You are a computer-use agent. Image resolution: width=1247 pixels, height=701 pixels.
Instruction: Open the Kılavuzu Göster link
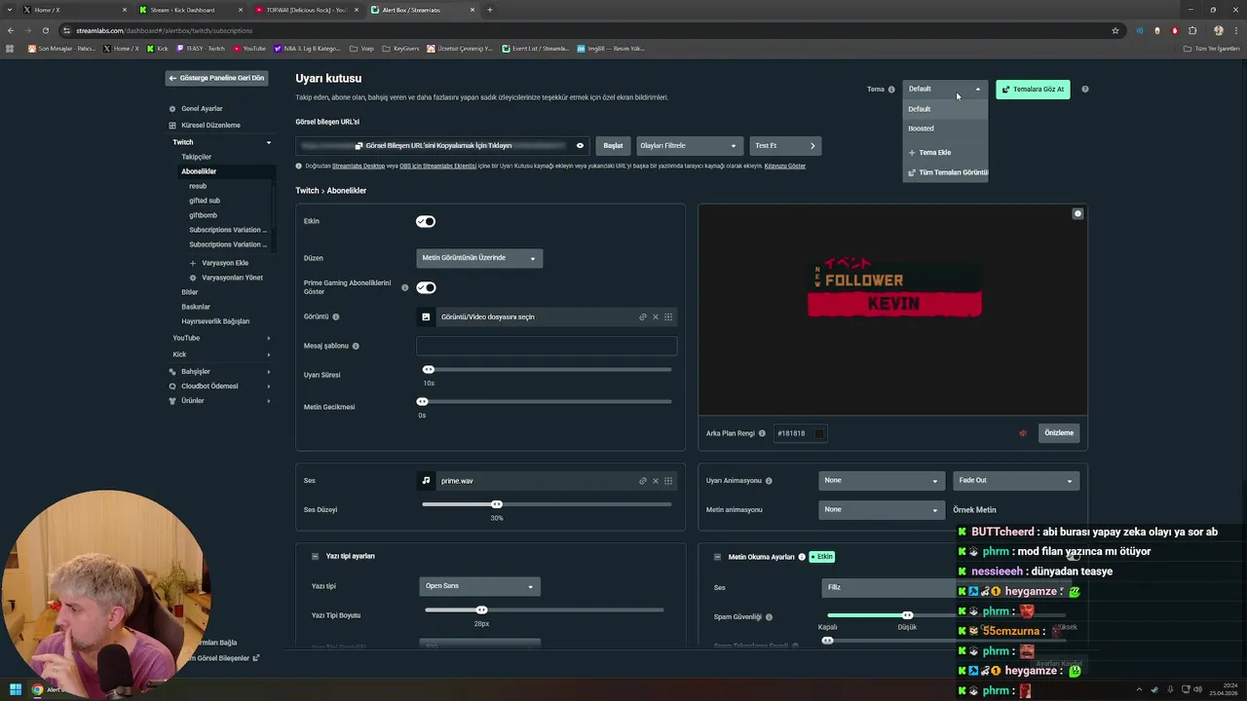point(785,166)
